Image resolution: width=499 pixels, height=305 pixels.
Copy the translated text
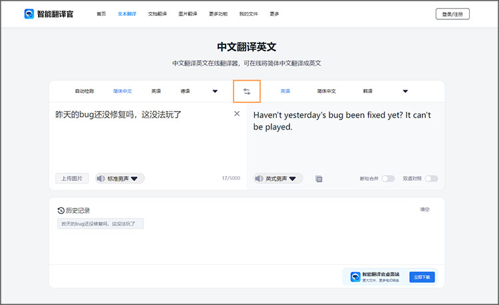coord(319,179)
